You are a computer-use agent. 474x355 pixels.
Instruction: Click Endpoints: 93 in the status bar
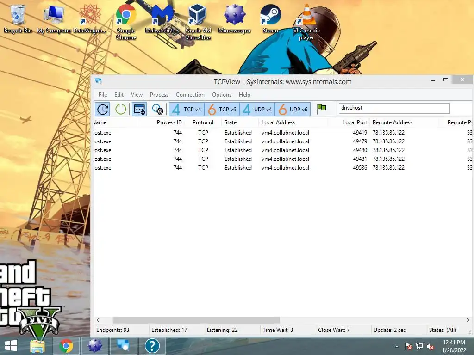pos(112,330)
